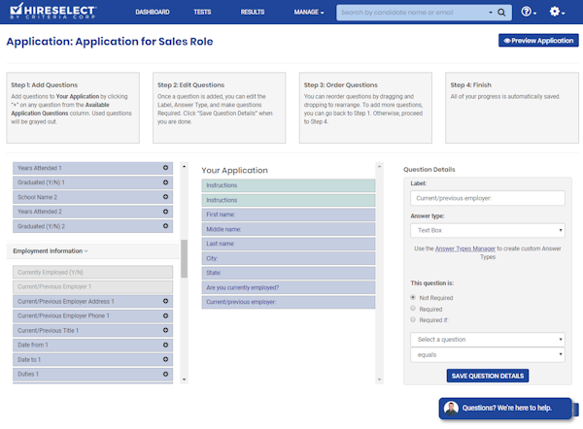Add the Duties 1 question

point(166,375)
